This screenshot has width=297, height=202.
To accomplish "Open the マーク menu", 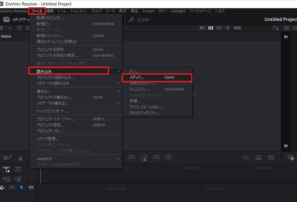I will coord(110,11).
